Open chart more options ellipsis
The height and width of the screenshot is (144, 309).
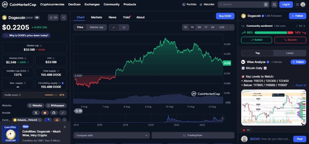click(231, 27)
